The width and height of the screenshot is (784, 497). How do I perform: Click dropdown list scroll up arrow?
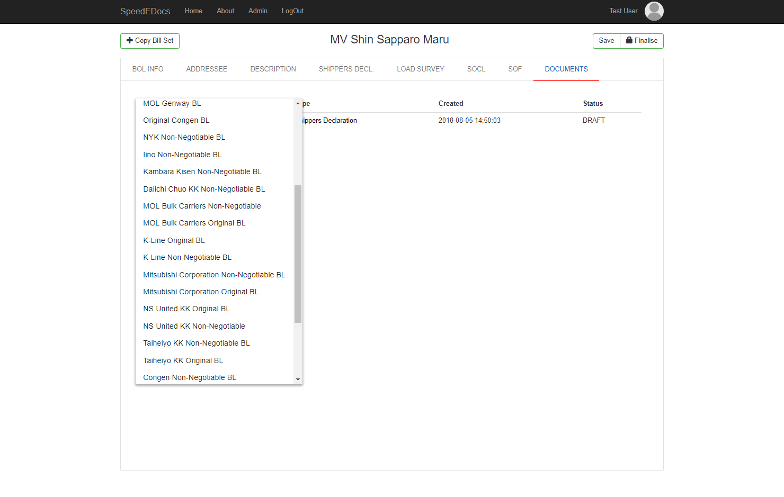[x=298, y=103]
